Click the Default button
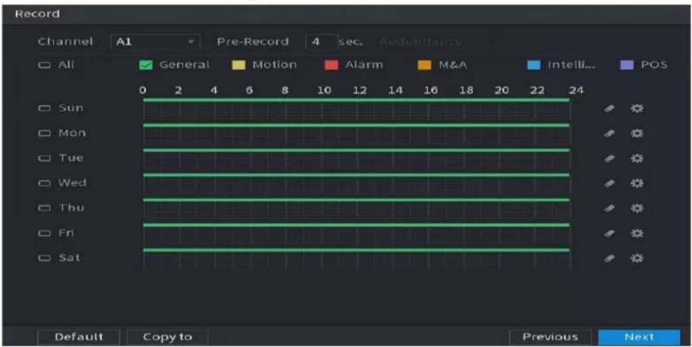 pos(78,337)
